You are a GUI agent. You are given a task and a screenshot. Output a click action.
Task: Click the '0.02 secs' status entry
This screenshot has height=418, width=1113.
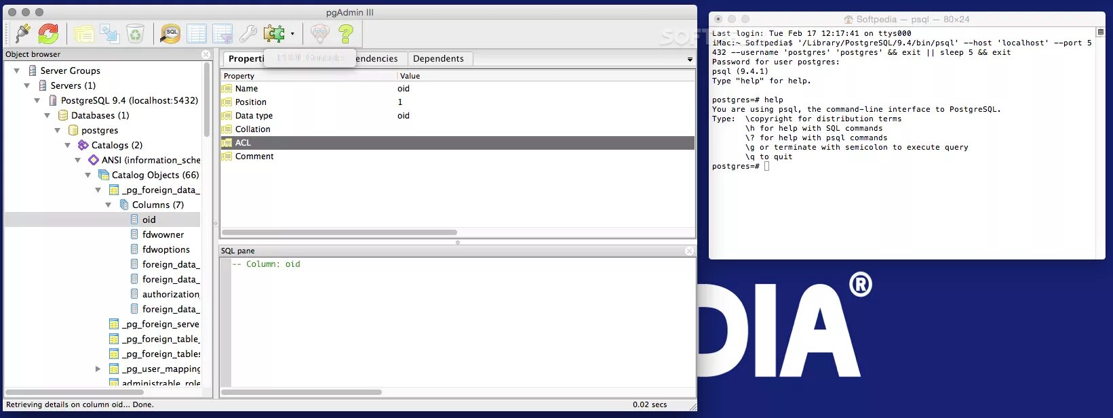point(650,404)
